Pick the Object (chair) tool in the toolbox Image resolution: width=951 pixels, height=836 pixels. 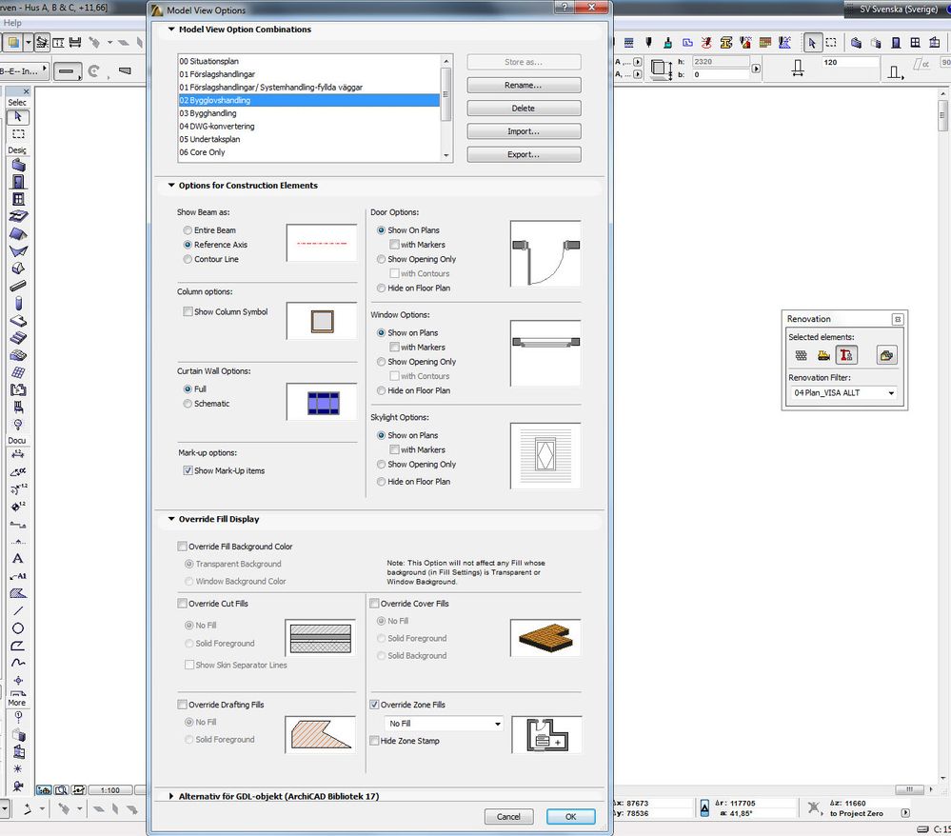click(18, 407)
